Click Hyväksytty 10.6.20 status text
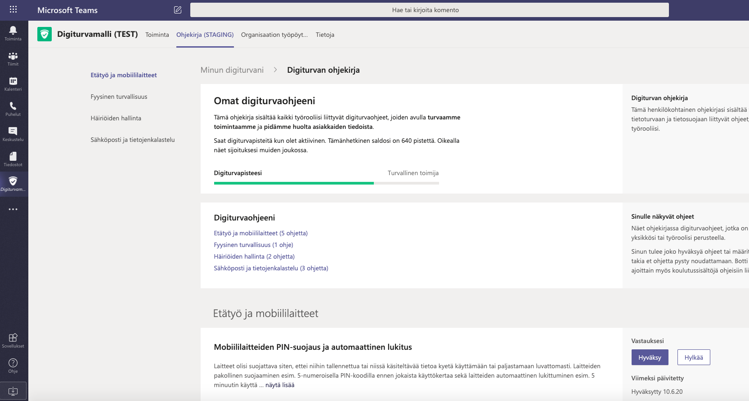This screenshot has width=749, height=401. 657,392
